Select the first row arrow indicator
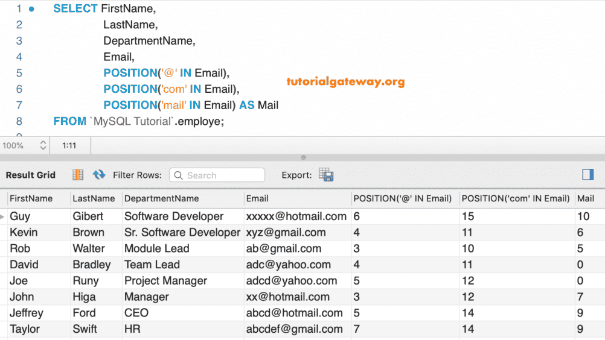This screenshot has width=605, height=340. coord(2,217)
